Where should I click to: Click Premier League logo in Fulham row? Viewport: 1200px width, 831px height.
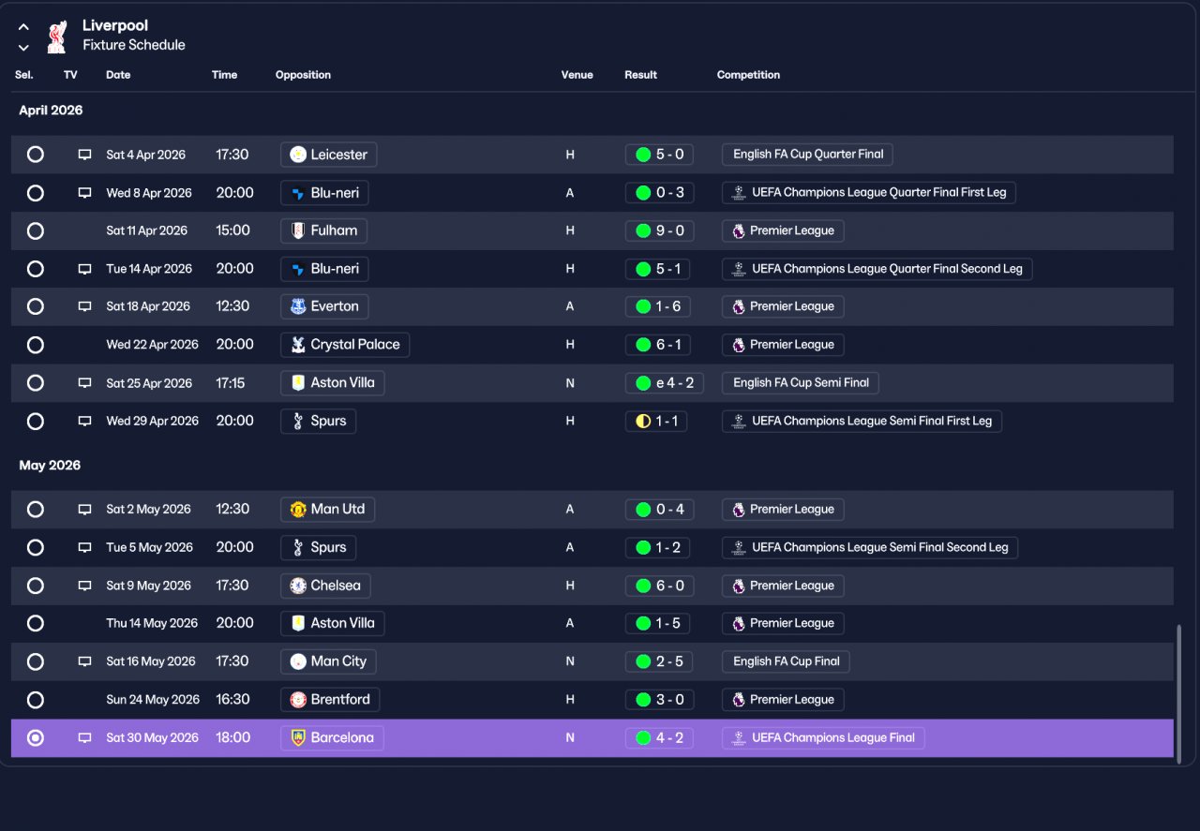(x=739, y=230)
